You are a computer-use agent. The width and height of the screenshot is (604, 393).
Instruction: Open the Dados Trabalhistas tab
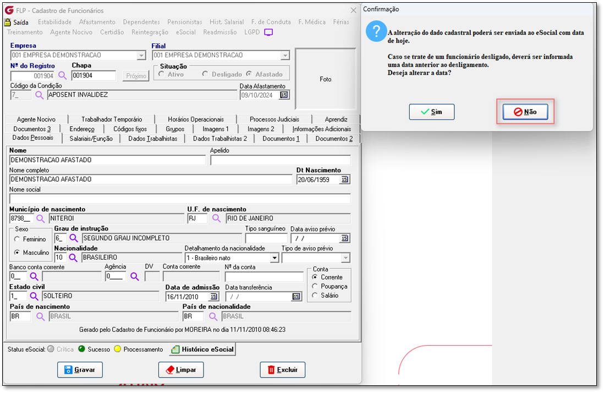point(152,138)
